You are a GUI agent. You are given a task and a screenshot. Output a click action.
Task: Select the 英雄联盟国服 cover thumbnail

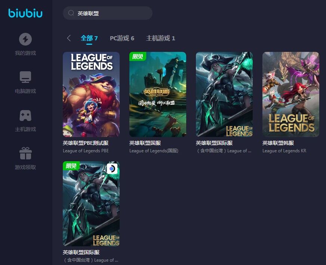[x=158, y=94]
